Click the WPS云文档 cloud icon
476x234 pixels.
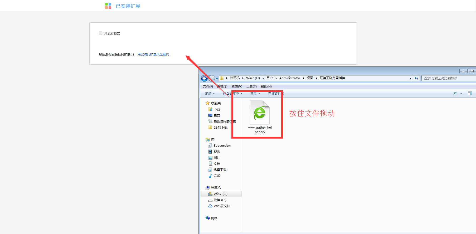(x=210, y=206)
